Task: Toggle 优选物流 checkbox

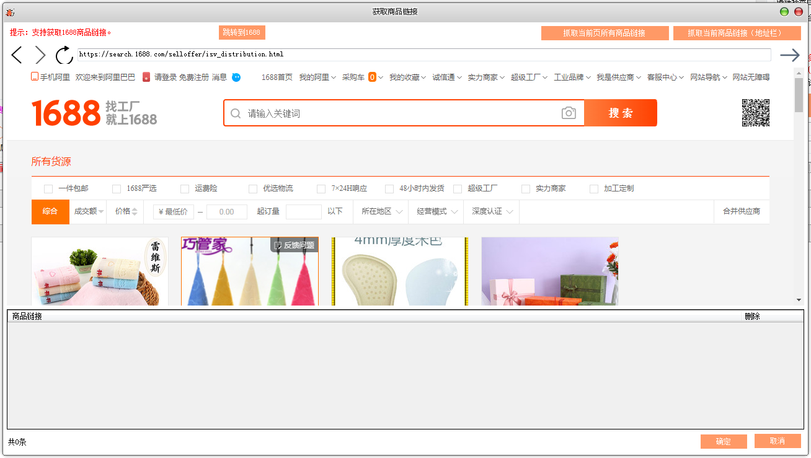Action: [x=253, y=188]
